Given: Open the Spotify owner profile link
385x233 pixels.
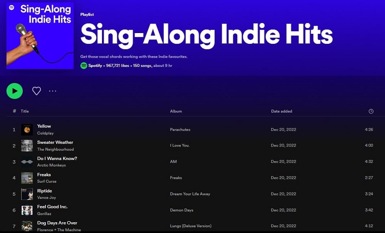Looking at the screenshot, I should tap(95, 65).
